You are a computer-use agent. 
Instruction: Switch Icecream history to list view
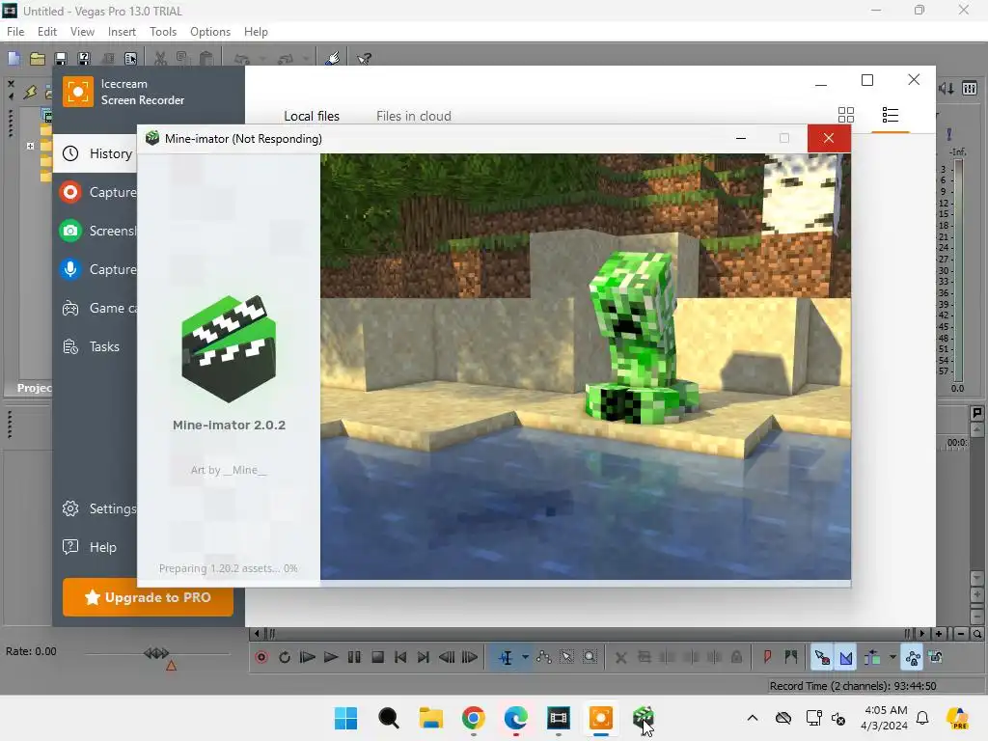click(x=890, y=115)
